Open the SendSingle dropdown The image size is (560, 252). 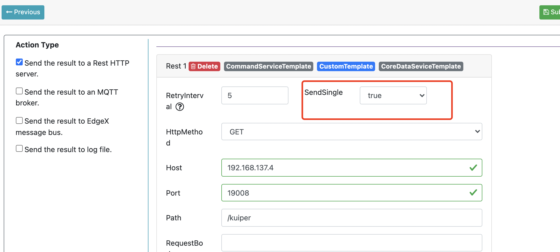coord(393,95)
